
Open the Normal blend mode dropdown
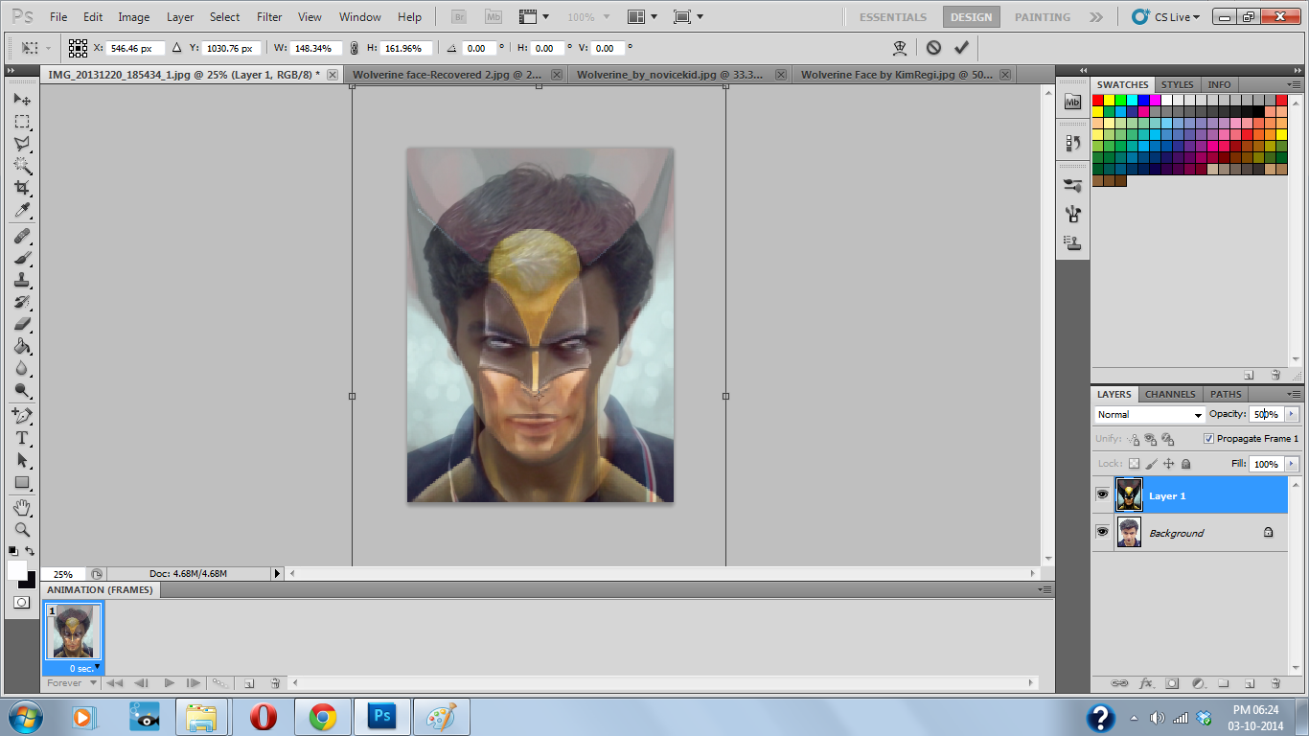[1150, 415]
